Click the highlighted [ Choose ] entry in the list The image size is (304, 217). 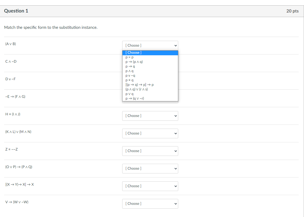(x=133, y=52)
